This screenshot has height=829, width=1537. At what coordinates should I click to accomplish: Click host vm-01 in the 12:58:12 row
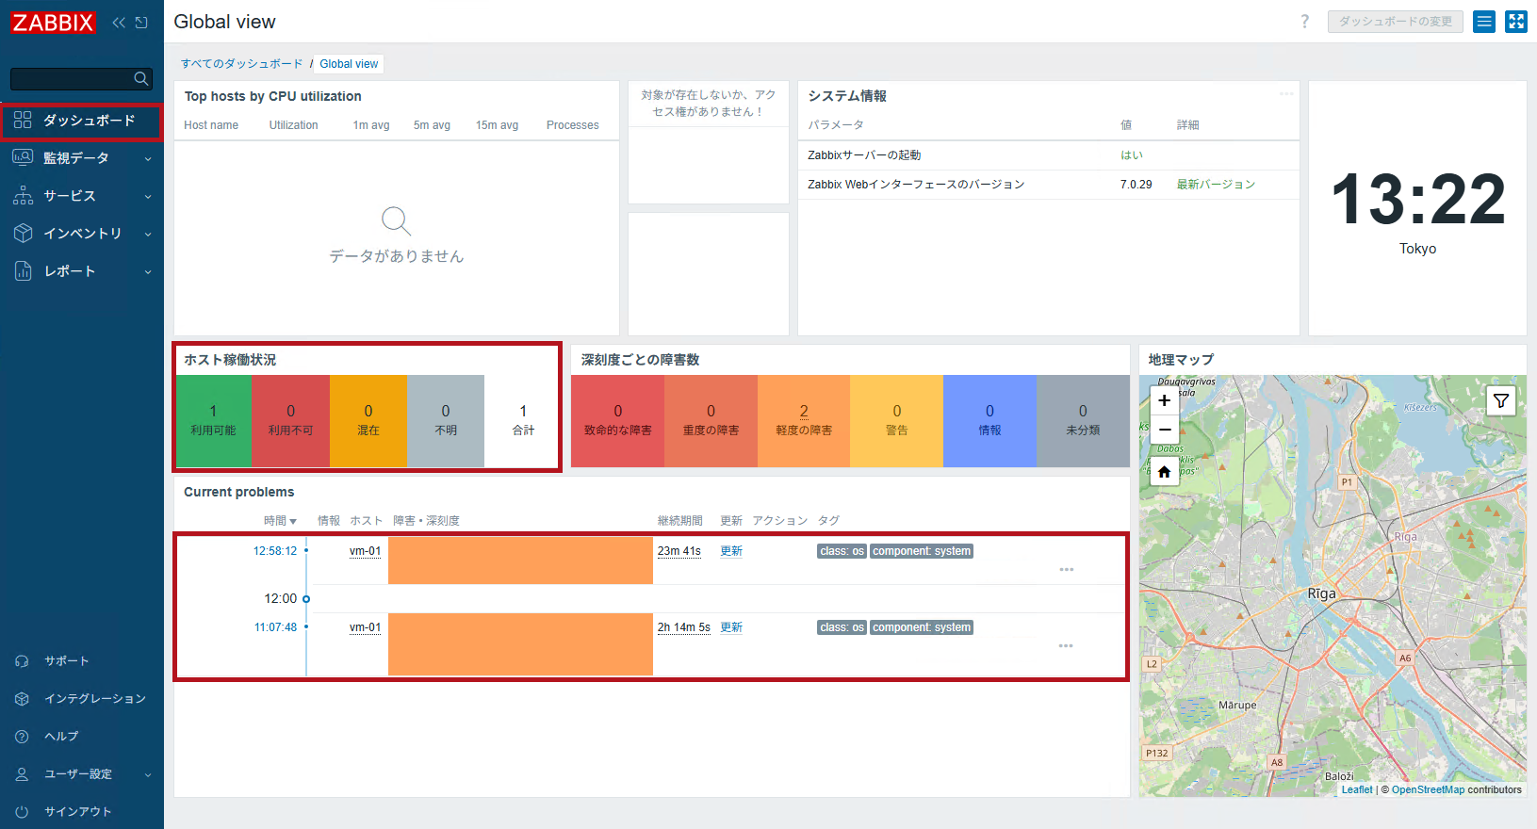pos(366,551)
